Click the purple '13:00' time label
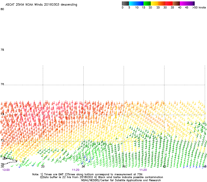The height and width of the screenshot is (182, 207). point(6,170)
